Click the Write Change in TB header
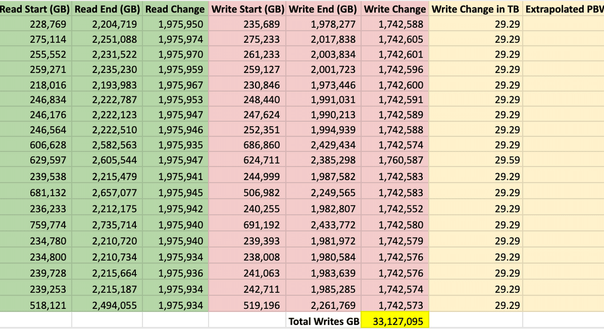This screenshot has width=604, height=329. click(476, 8)
